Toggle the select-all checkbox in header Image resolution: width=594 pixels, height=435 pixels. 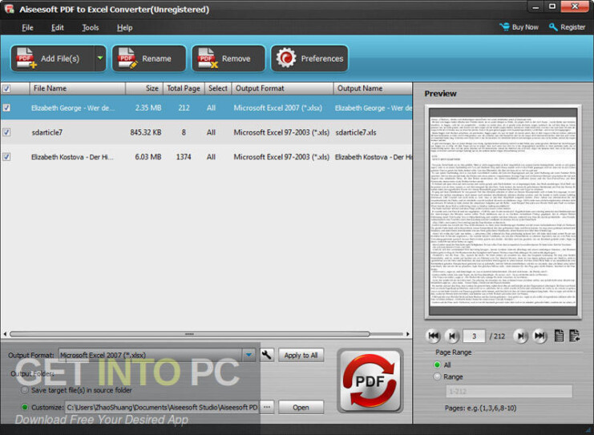(6, 89)
